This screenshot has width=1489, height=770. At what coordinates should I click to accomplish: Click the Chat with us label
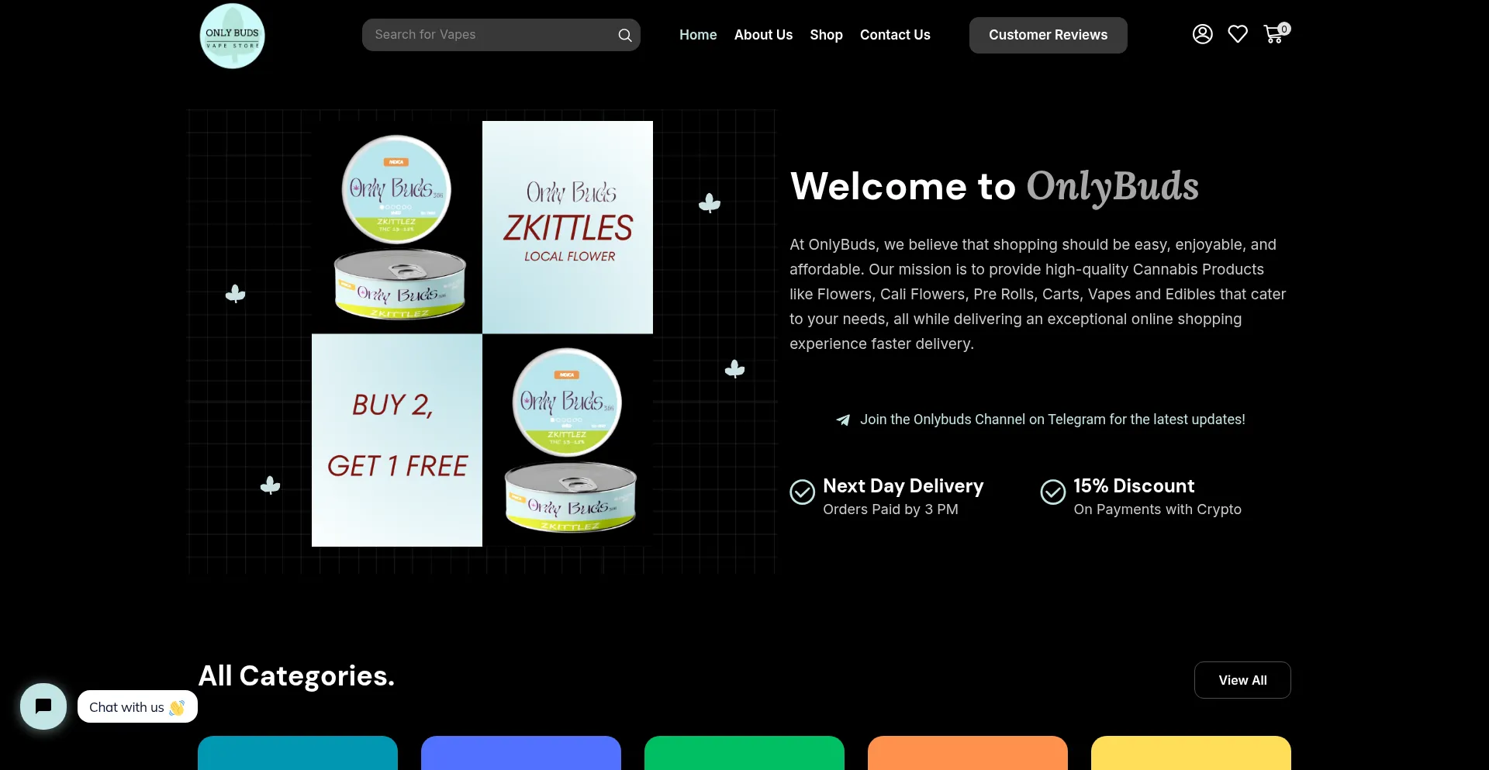[137, 707]
